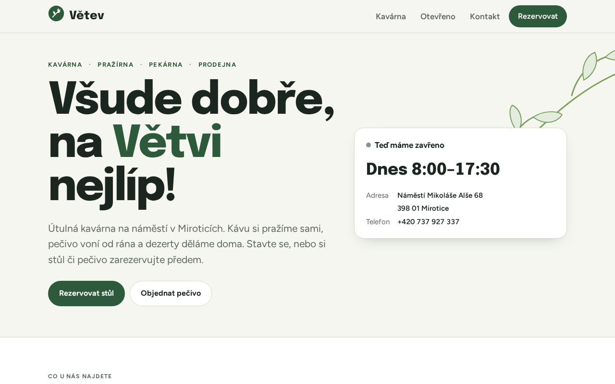Click the 'Adresa' label
Viewport: 615px width, 384px height.
[x=377, y=195]
